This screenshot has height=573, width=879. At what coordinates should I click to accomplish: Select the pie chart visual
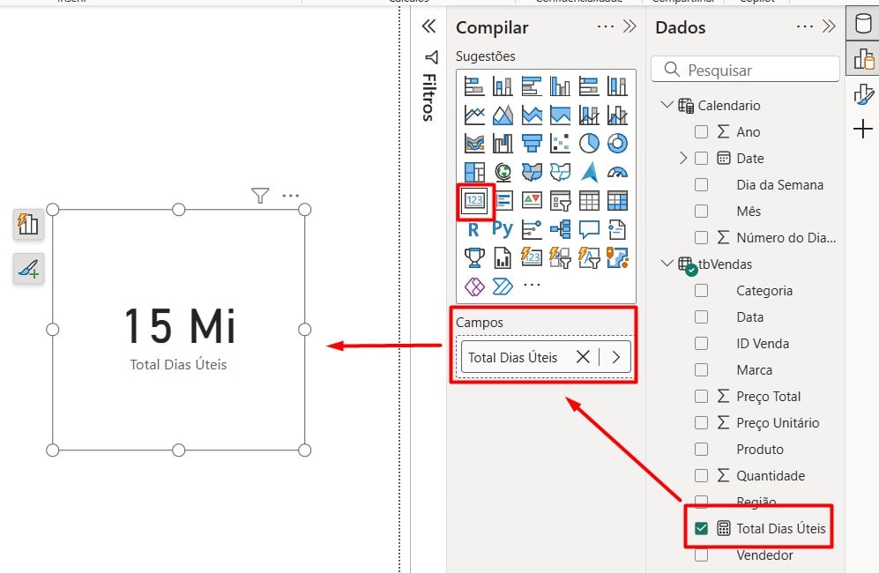coord(589,144)
